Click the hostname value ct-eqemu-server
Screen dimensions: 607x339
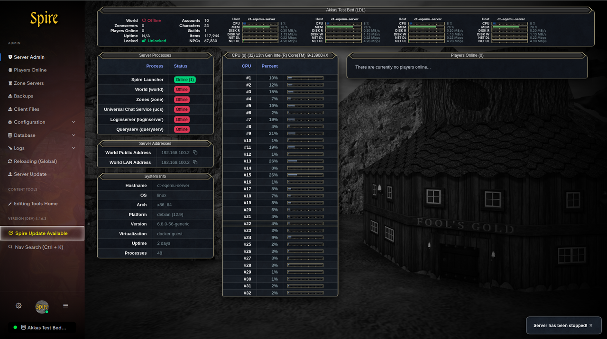[x=173, y=186]
